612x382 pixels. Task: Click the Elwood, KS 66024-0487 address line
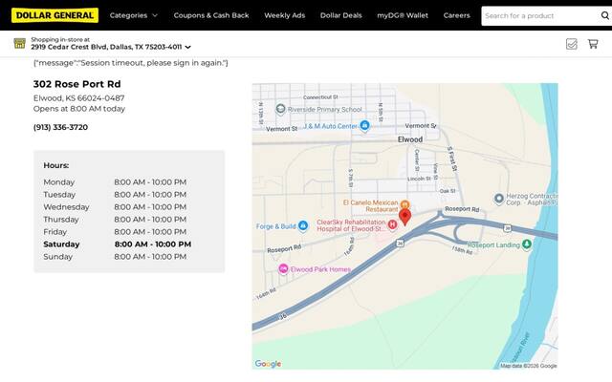pos(78,97)
